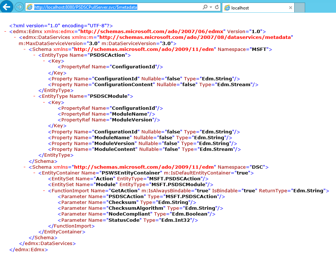Open the address bar autocomplete dropdown arrow
The image size is (336, 261).
211,7
